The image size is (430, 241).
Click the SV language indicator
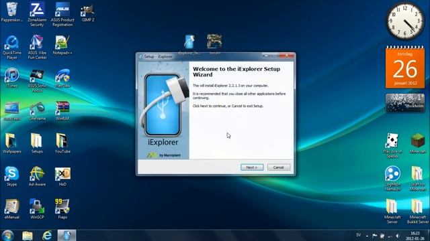pos(358,235)
